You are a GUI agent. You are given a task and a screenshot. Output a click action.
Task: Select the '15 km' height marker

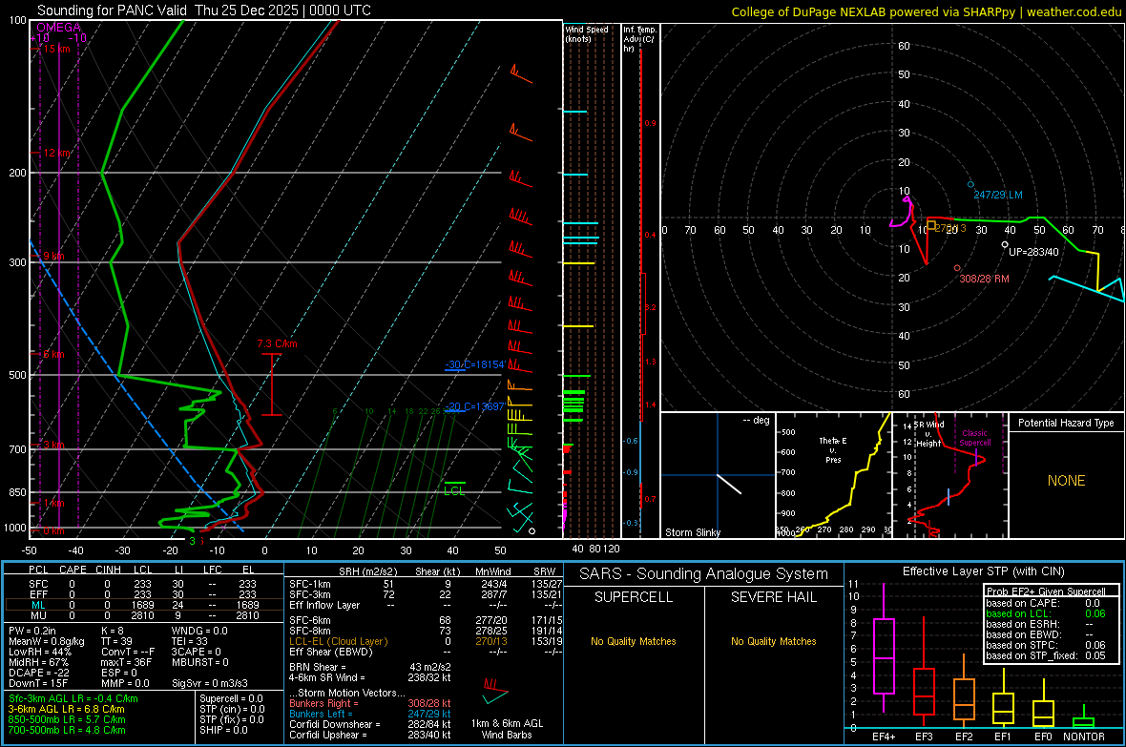coord(56,49)
